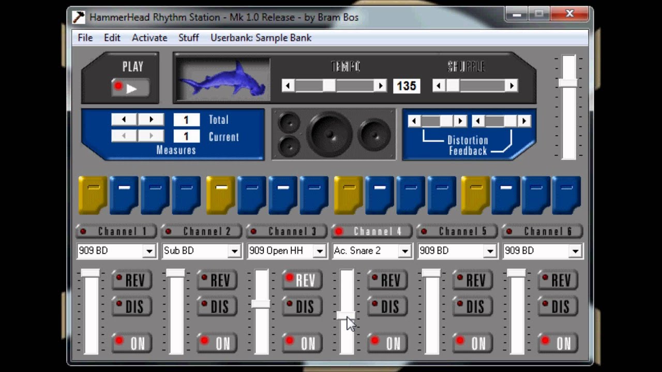This screenshot has height=372, width=662.
Task: Lower distortion using its left arrow
Action: [414, 121]
